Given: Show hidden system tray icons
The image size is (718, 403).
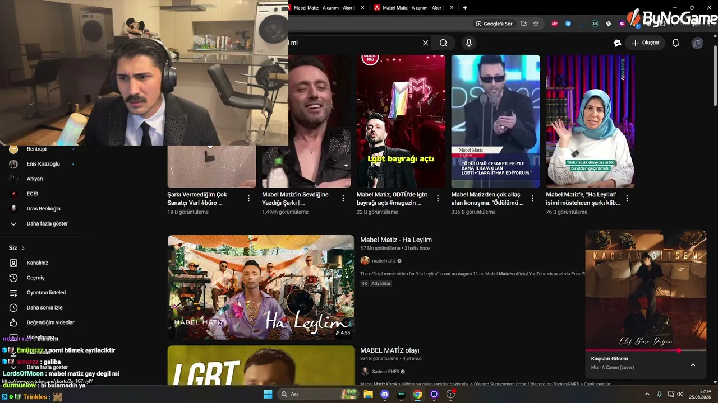Looking at the screenshot, I should tap(648, 394).
